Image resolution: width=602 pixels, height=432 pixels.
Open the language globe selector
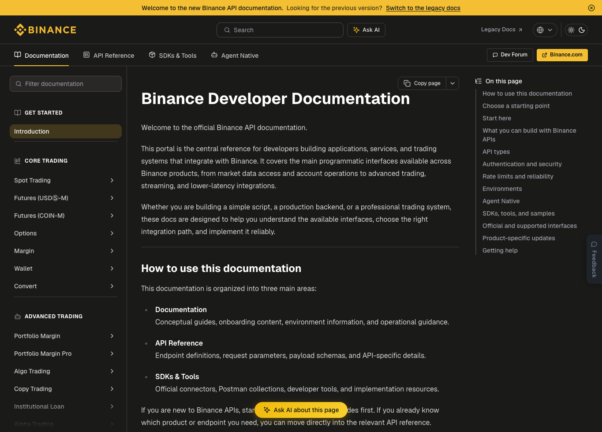[x=545, y=30]
